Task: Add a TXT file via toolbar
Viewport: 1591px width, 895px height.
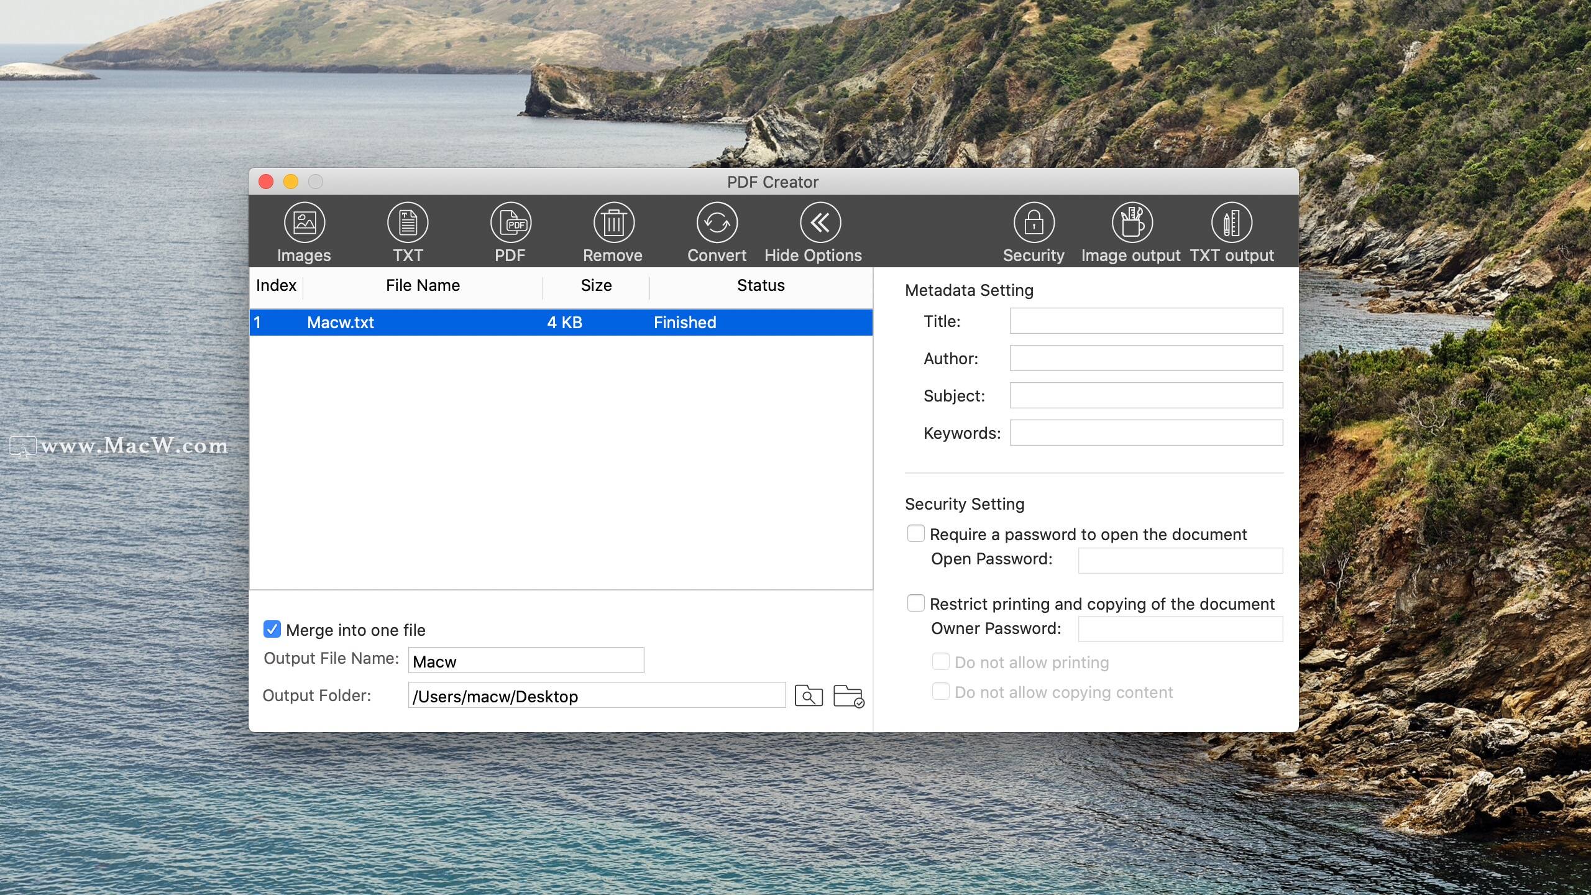Action: point(408,223)
